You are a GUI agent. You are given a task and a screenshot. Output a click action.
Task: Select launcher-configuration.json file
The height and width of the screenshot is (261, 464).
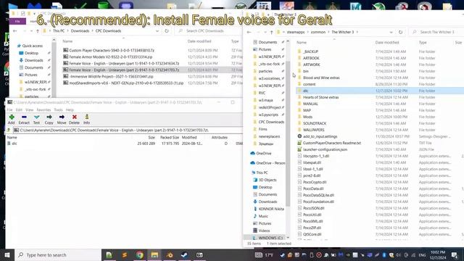coord(325,149)
